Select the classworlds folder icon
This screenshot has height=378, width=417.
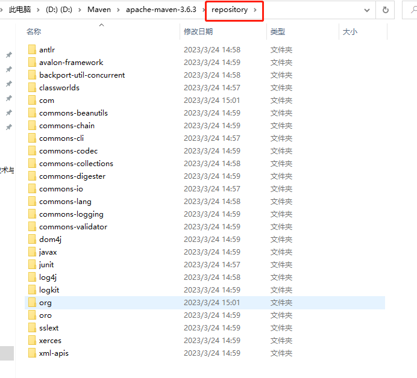(32, 87)
